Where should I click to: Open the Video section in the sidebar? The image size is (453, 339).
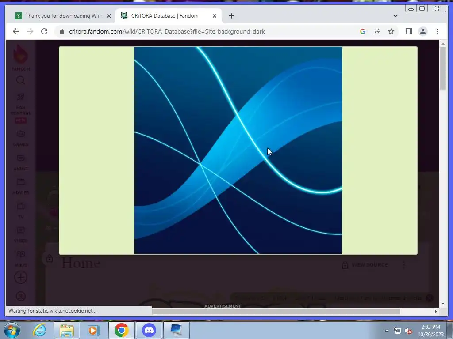point(20,234)
